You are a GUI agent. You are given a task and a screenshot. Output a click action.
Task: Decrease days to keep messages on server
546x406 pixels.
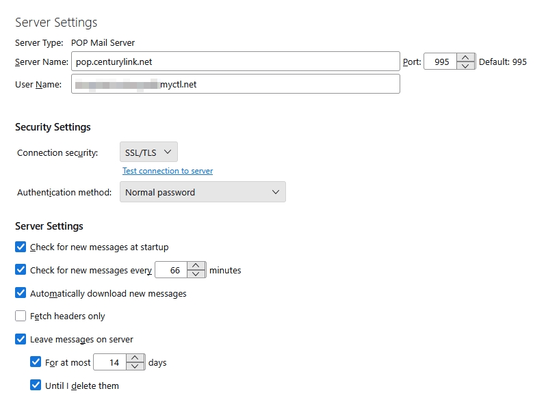(x=135, y=366)
